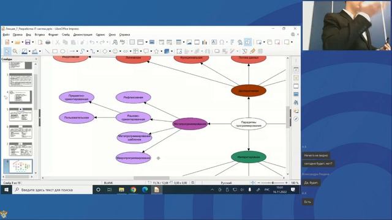392x220 pixels.
Task: Toggle 3D extrusion
Action: point(260,51)
